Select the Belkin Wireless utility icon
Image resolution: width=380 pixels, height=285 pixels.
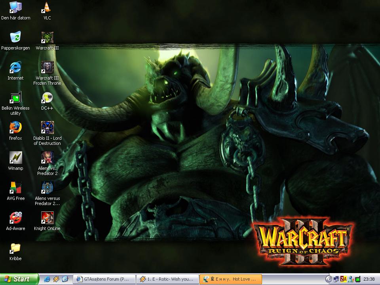click(x=15, y=98)
